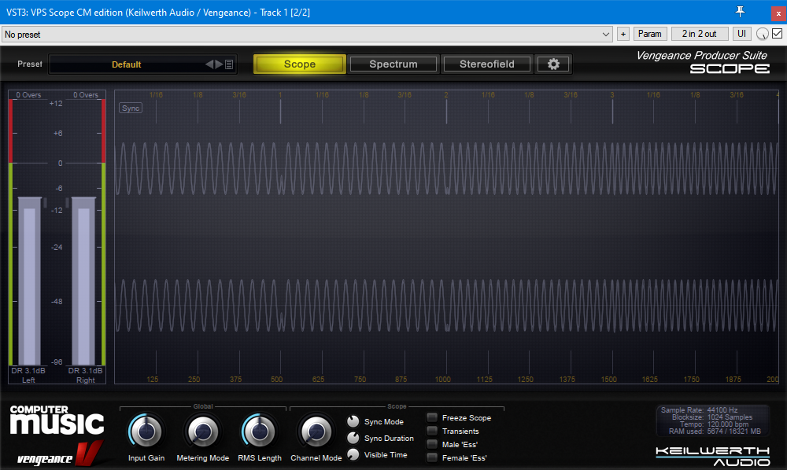Screen dimensions: 787x470
Task: Click the upper waveform in scope
Action: [447, 168]
